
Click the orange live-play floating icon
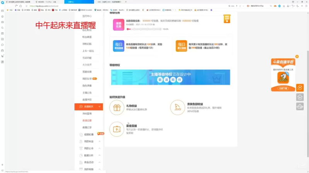300,88
